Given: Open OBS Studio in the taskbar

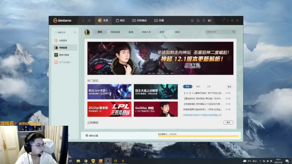Looking at the screenshot, I should point(108,161).
